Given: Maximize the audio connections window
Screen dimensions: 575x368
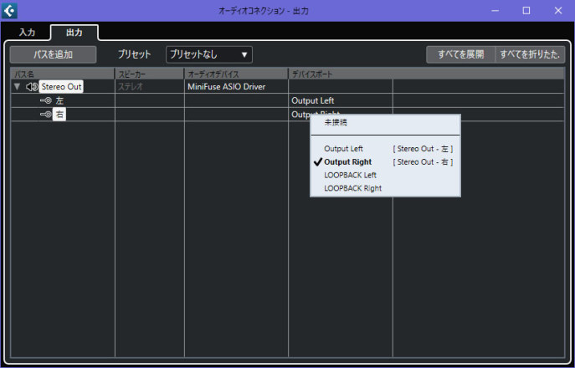Looking at the screenshot, I should click(526, 11).
